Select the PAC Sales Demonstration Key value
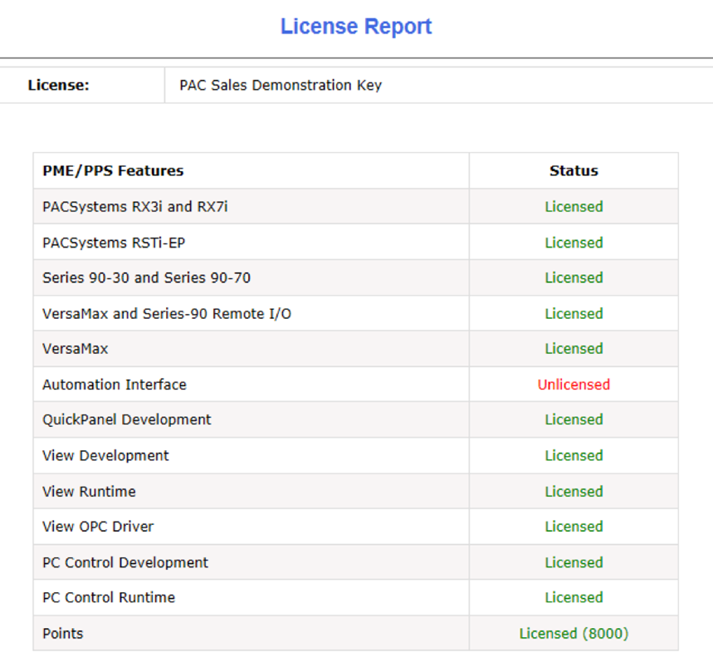This screenshot has width=713, height=667. point(281,85)
